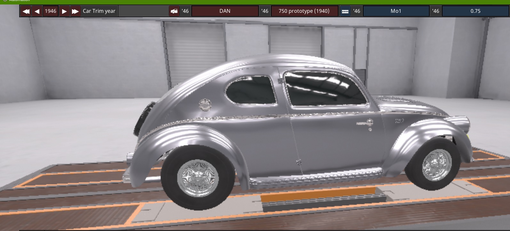Select the car's front wheel rim

(x=436, y=165)
